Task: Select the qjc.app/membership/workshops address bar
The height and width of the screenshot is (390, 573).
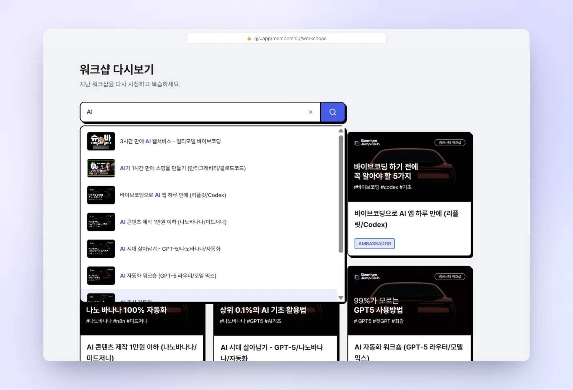Action: click(x=286, y=38)
